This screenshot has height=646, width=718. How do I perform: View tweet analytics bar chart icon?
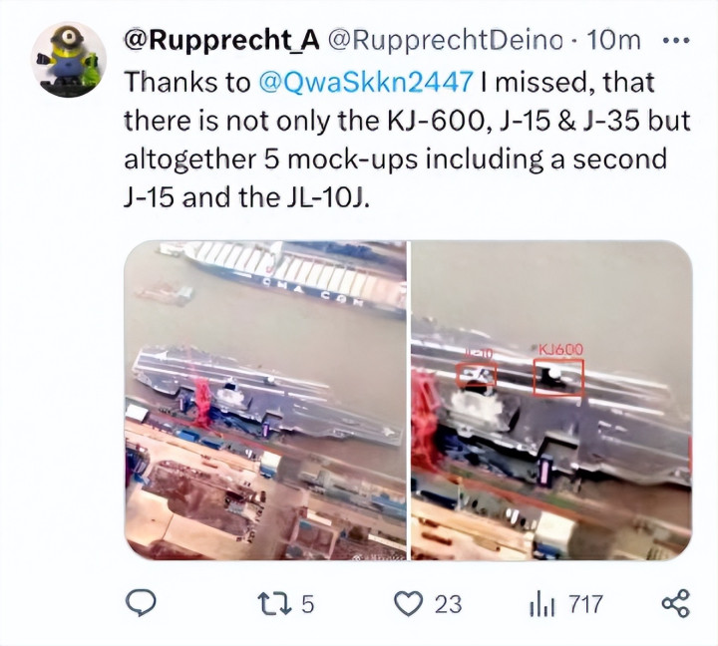[x=543, y=604]
